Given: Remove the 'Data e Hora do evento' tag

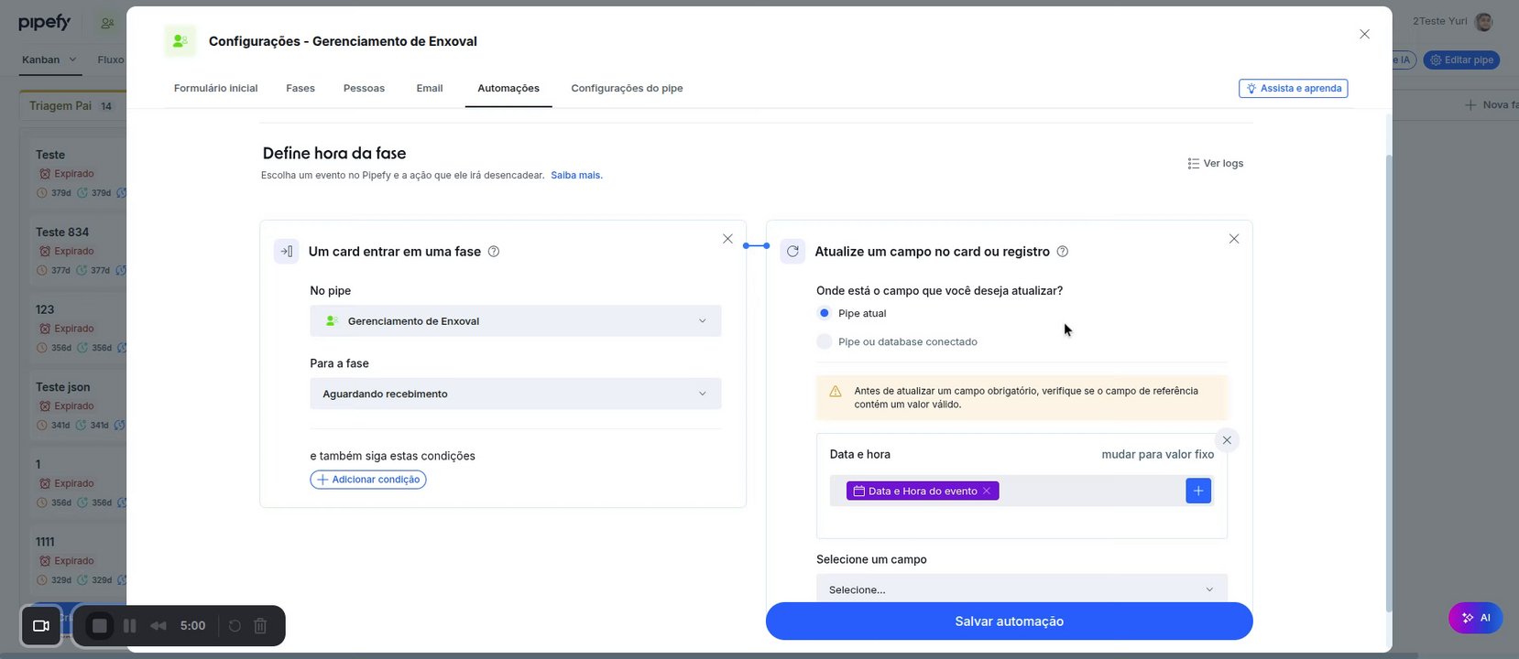Looking at the screenshot, I should click(987, 492).
